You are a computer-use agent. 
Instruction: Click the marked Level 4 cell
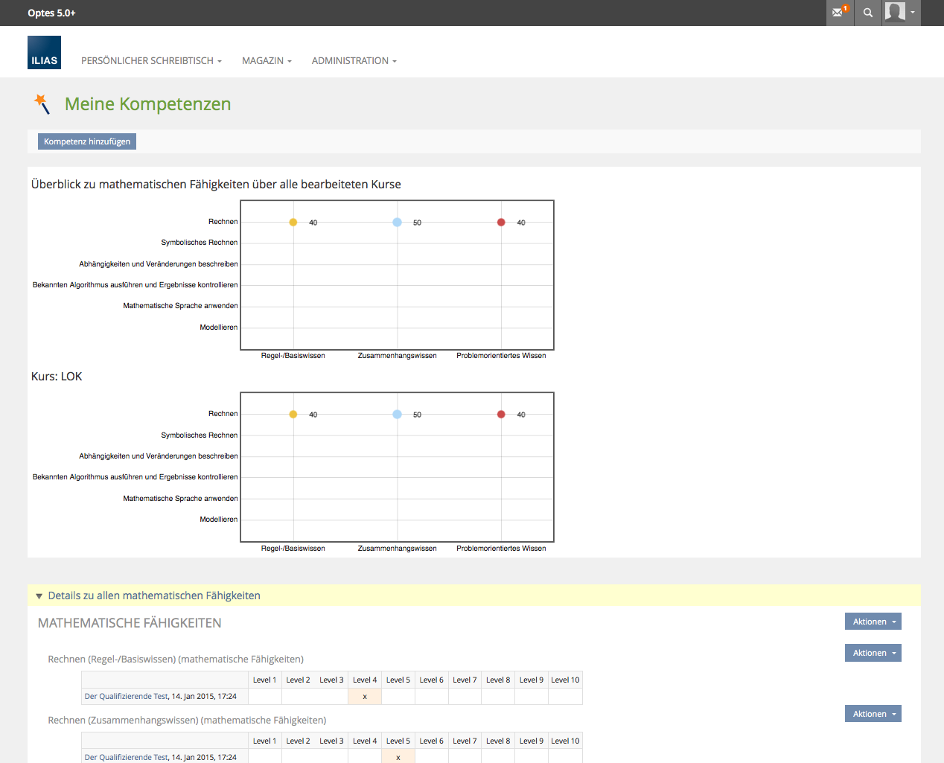365,697
